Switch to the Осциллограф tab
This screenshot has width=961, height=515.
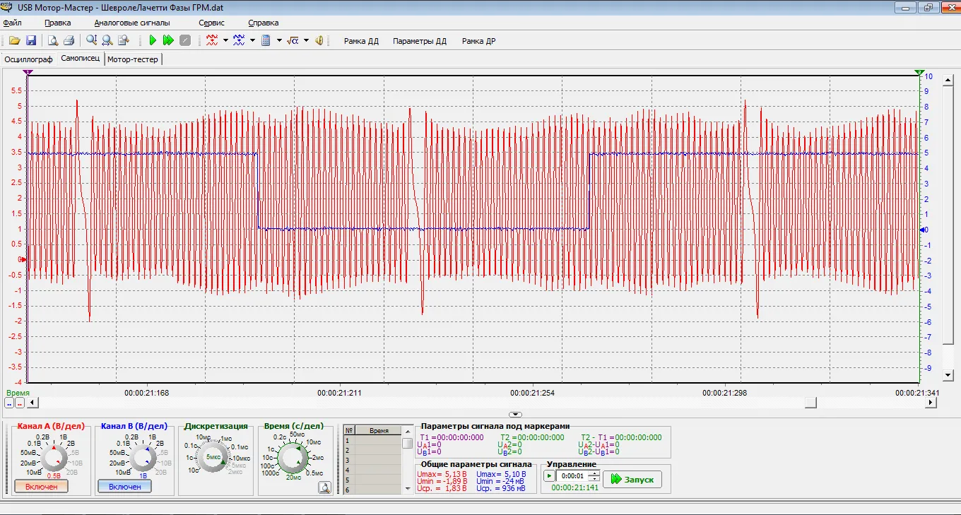(29, 59)
